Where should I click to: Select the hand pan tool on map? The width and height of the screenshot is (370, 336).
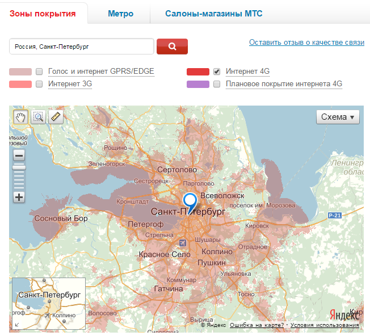coord(21,117)
